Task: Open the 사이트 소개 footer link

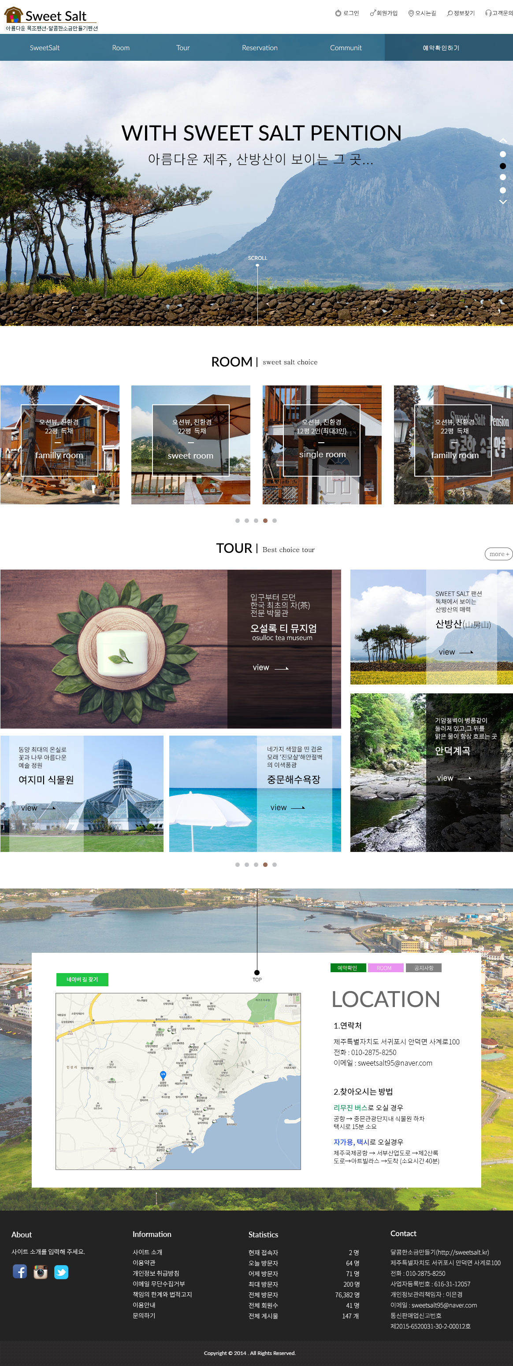Action: pyautogui.click(x=148, y=1252)
